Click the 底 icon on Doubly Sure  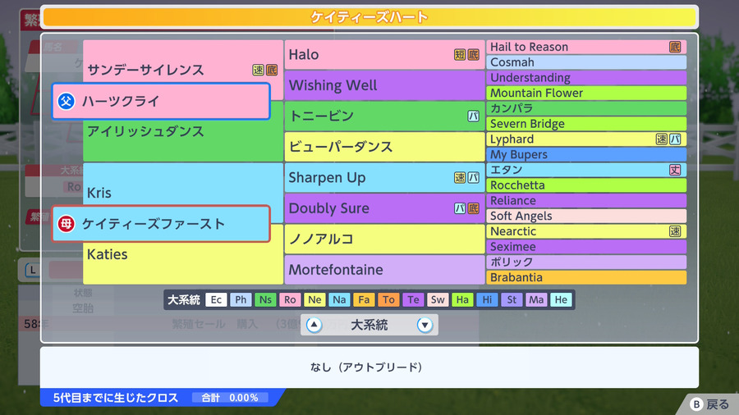click(x=473, y=208)
